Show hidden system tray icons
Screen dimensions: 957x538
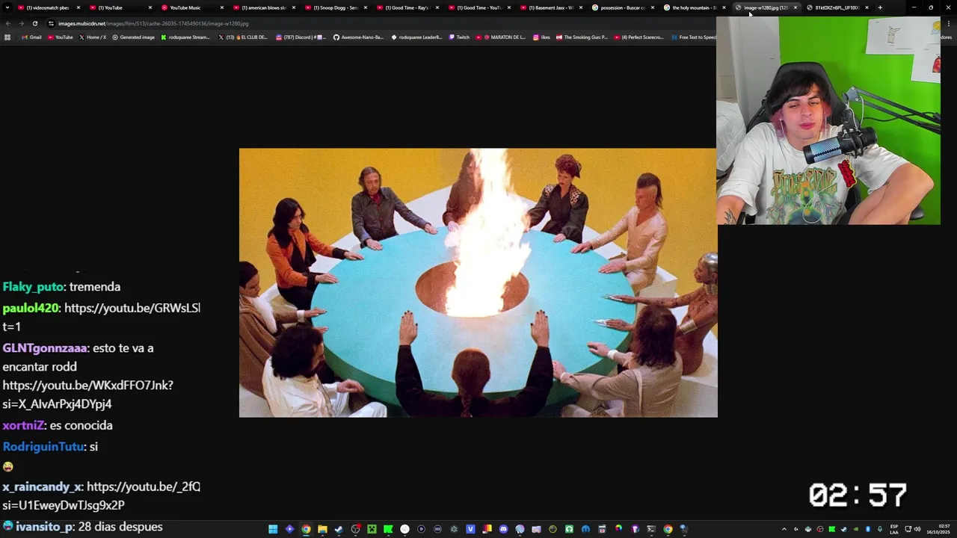click(784, 529)
